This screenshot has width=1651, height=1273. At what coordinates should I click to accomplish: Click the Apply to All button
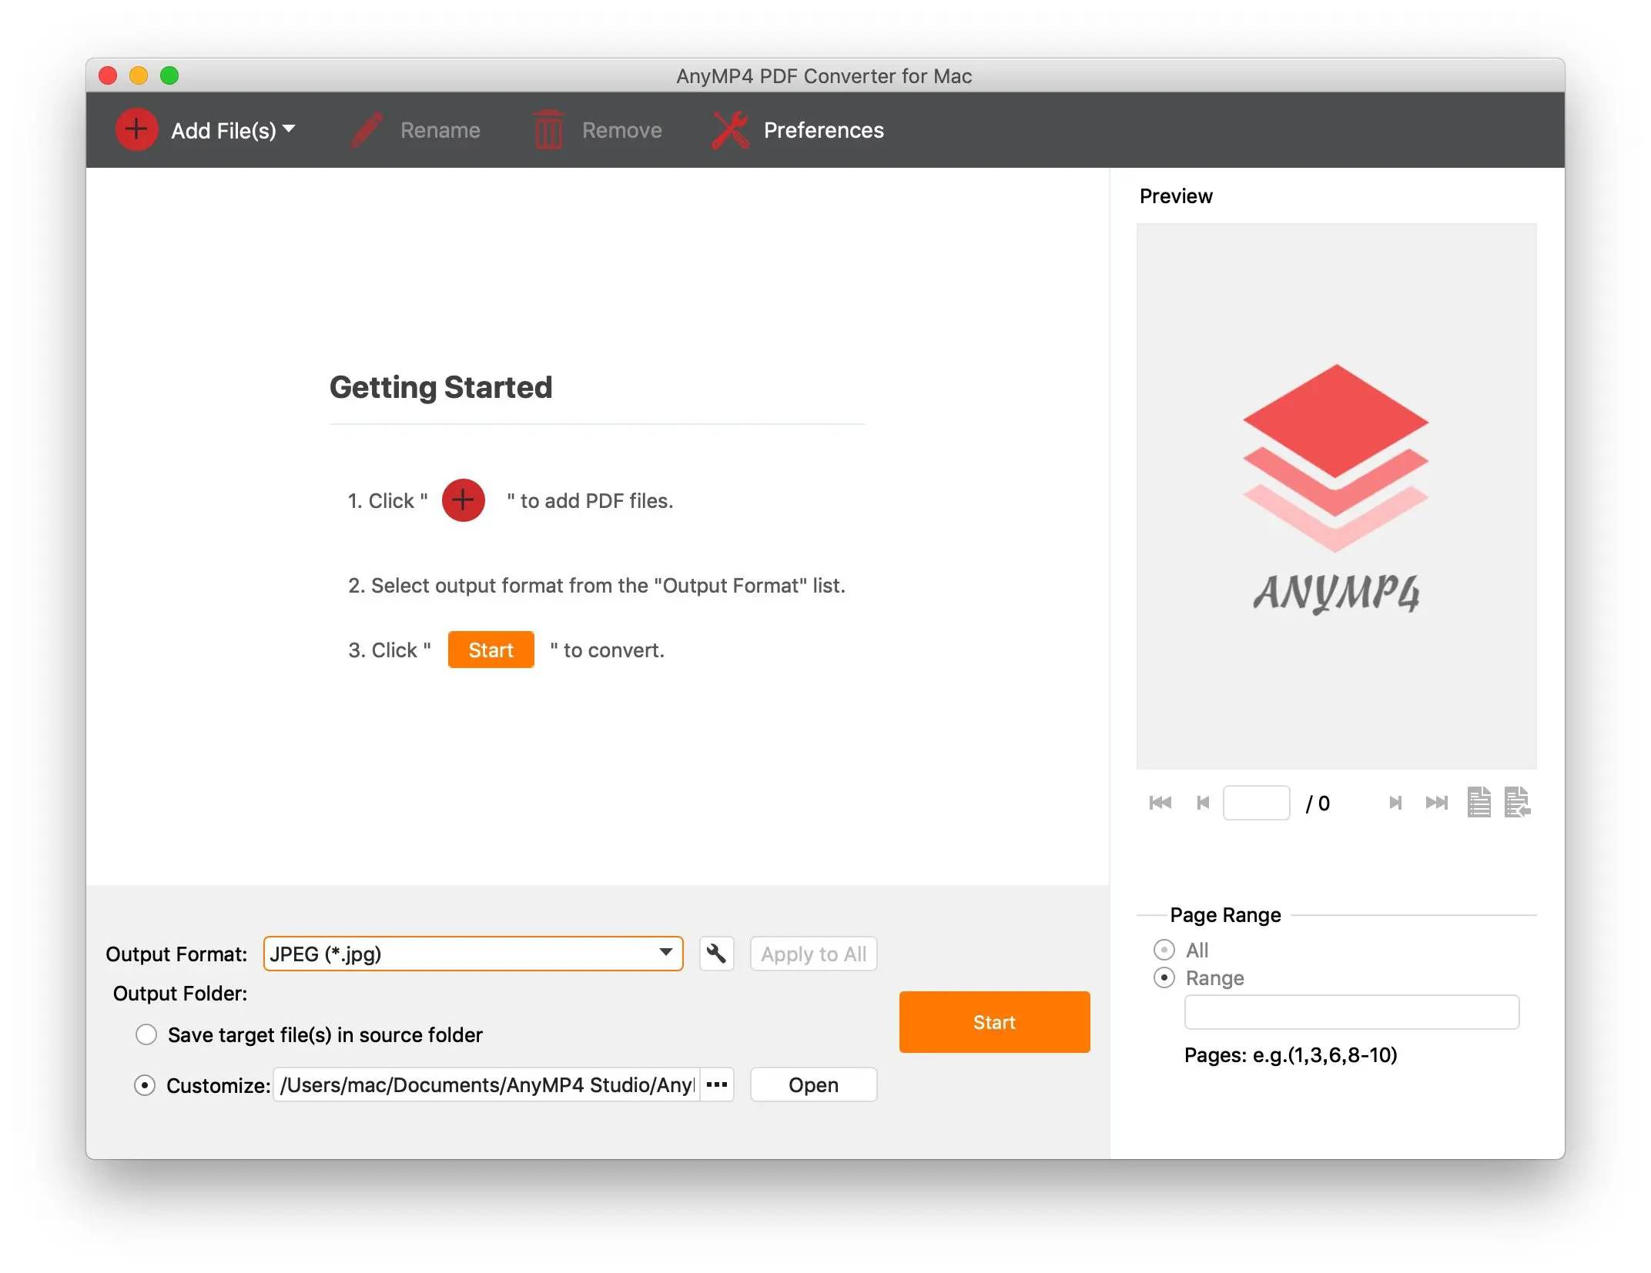click(813, 954)
